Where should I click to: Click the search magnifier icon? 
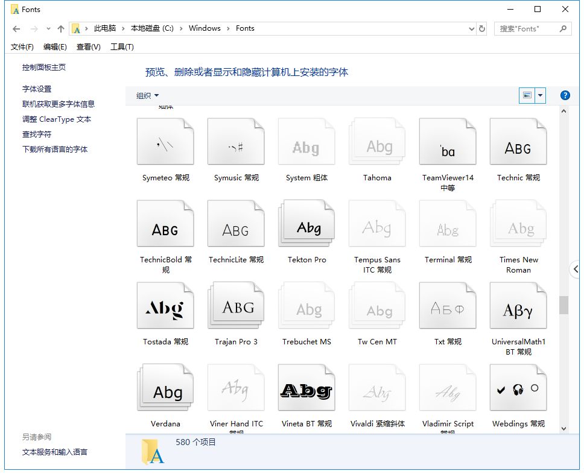[563, 29]
